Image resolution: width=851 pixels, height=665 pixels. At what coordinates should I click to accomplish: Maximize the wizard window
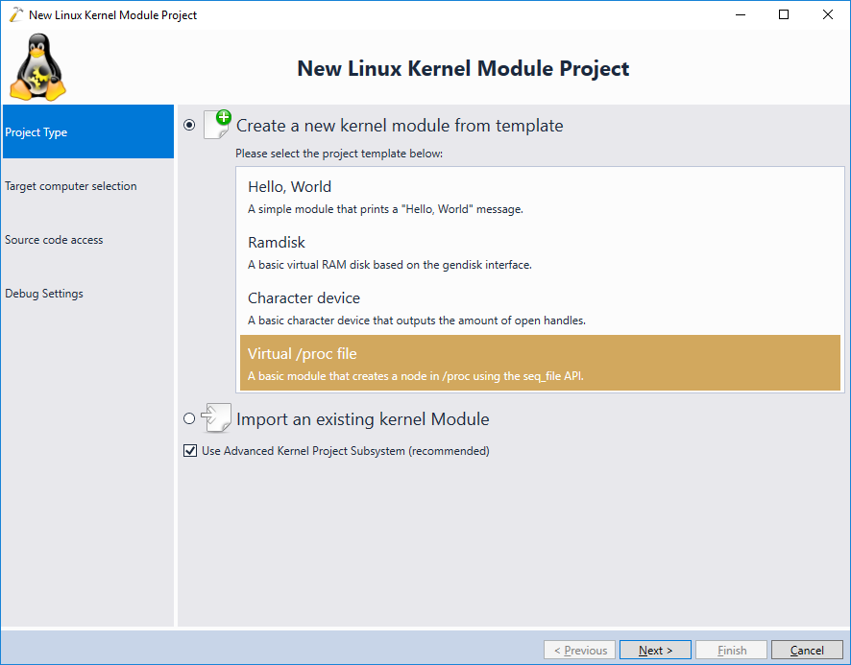[784, 14]
